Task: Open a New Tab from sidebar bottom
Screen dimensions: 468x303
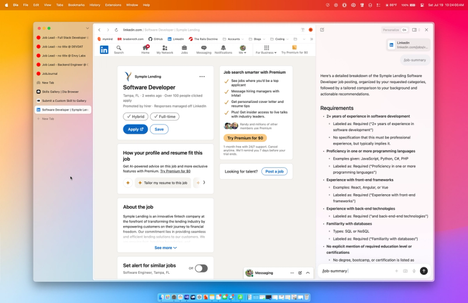Action: click(x=63, y=119)
